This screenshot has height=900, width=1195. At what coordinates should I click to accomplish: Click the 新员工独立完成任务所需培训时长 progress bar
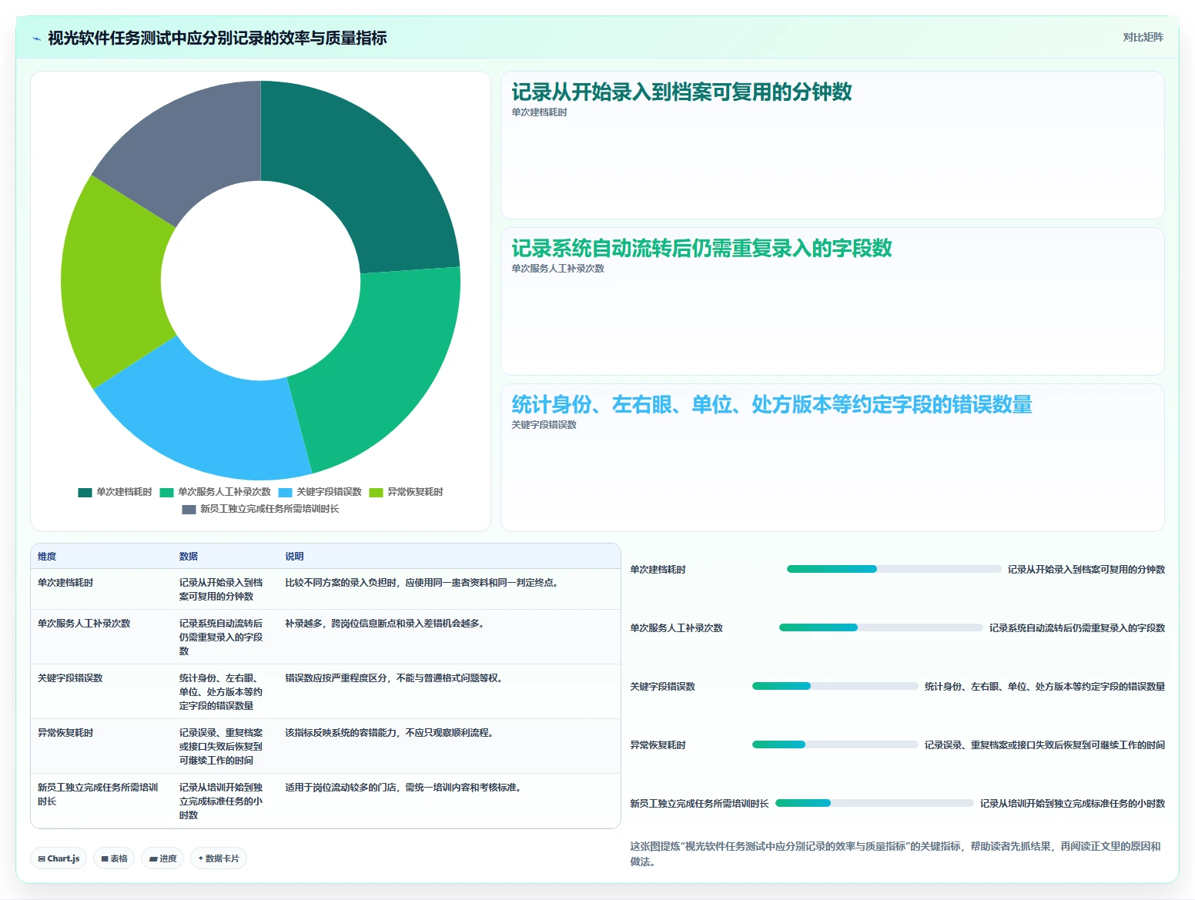[874, 803]
